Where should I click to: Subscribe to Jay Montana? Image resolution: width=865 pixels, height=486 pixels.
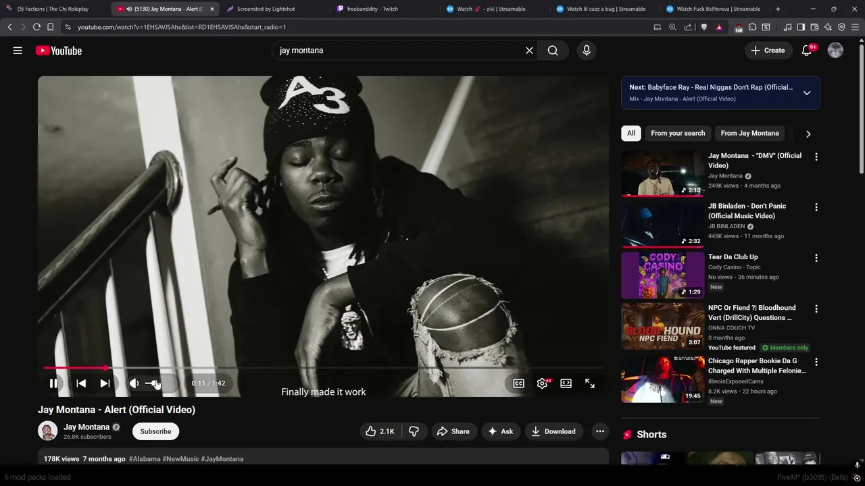click(x=155, y=431)
